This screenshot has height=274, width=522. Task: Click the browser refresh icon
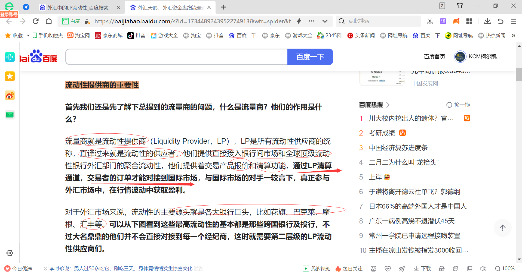tap(36, 21)
